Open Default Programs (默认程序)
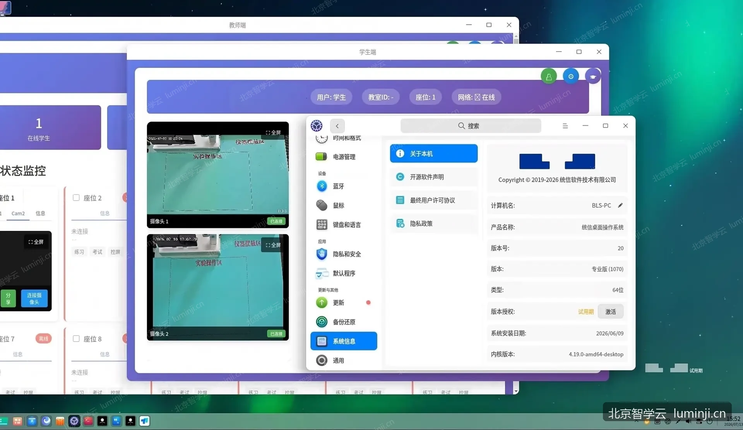743x430 pixels. click(344, 273)
